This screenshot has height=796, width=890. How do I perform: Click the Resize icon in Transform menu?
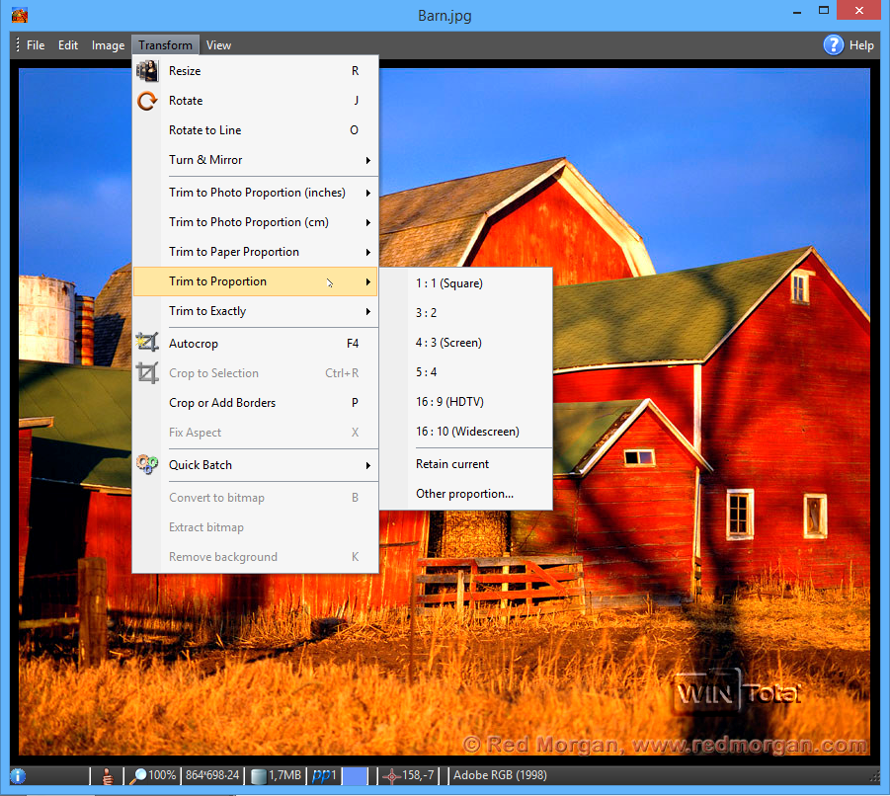coord(147,71)
